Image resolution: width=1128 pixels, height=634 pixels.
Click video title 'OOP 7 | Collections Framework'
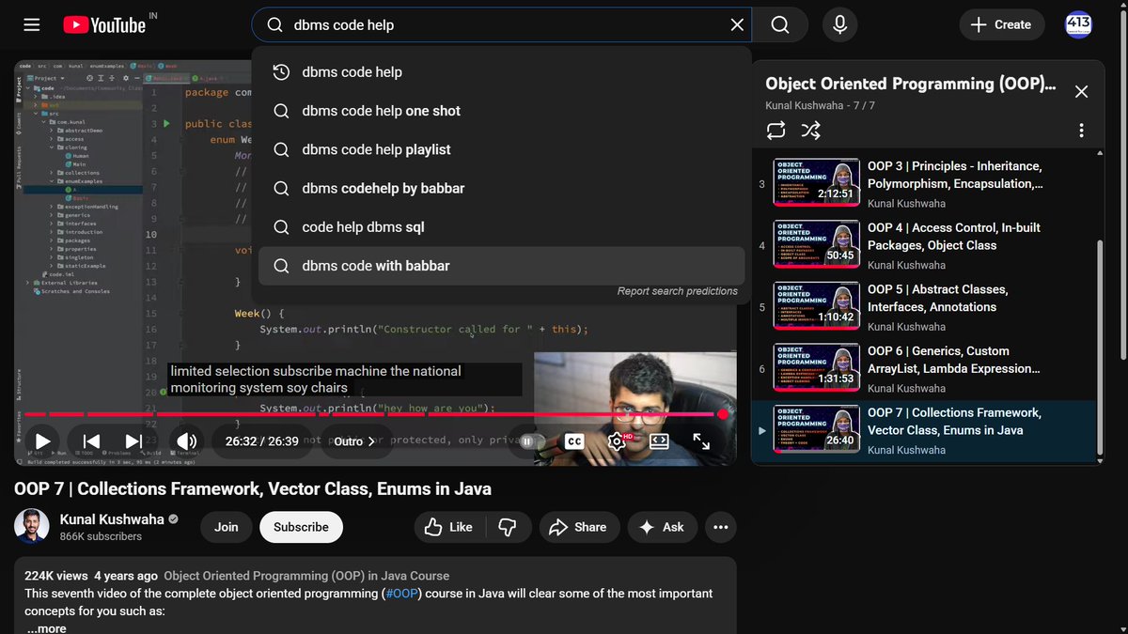click(x=253, y=489)
